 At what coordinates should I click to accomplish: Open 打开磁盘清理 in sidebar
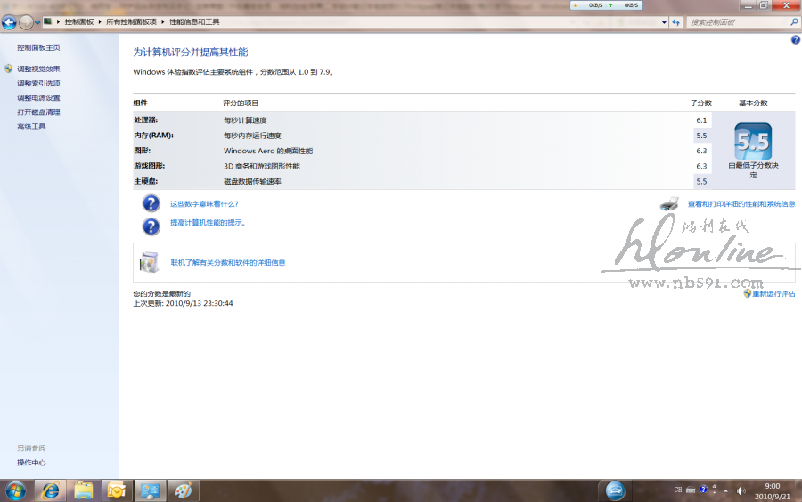[x=38, y=112]
